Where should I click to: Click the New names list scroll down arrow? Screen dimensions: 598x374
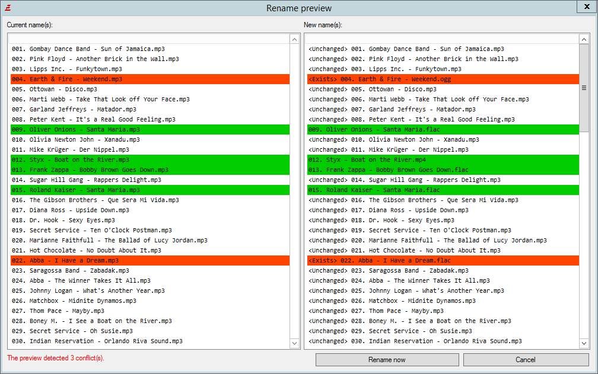pyautogui.click(x=584, y=343)
